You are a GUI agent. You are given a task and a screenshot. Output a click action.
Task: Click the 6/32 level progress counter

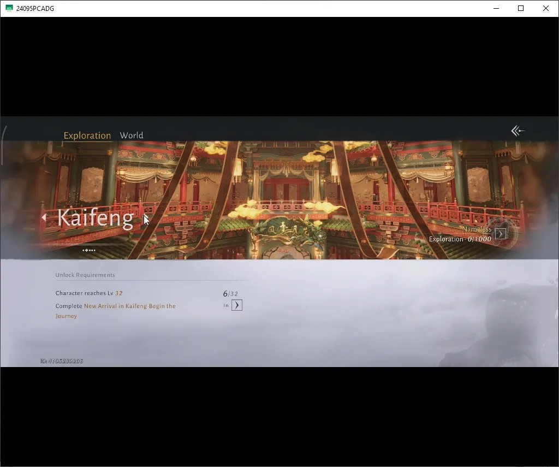click(230, 294)
